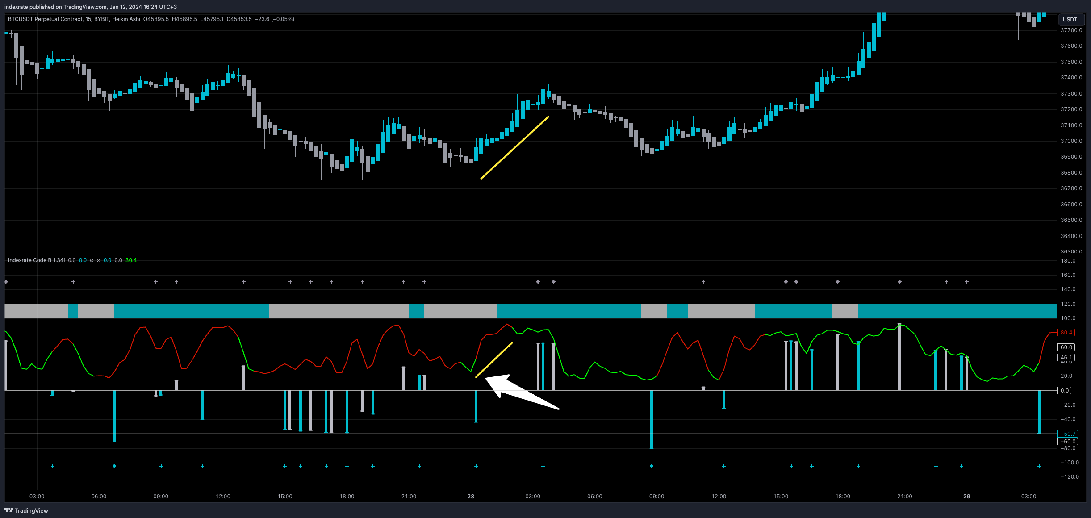1091x518 pixels.
Task: Click the high value H45895.5
Action: (184, 19)
